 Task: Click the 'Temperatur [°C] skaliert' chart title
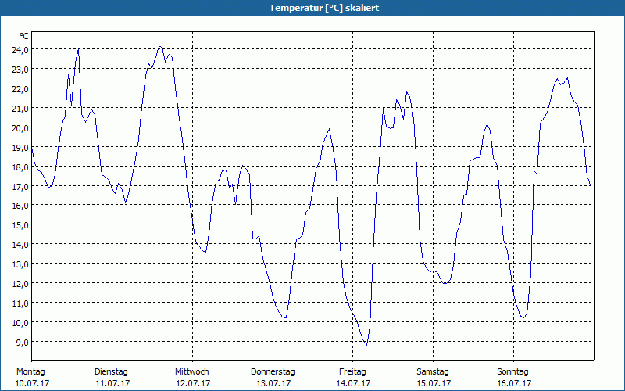pyautogui.click(x=324, y=8)
